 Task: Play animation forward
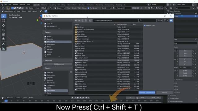coord(83,98)
